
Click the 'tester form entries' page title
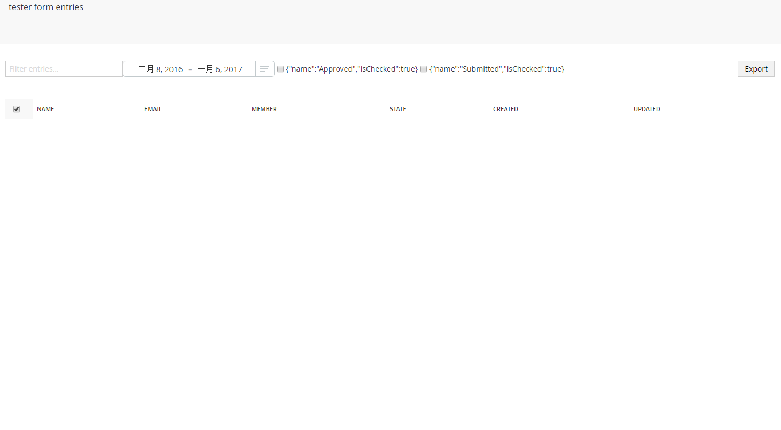(x=46, y=7)
